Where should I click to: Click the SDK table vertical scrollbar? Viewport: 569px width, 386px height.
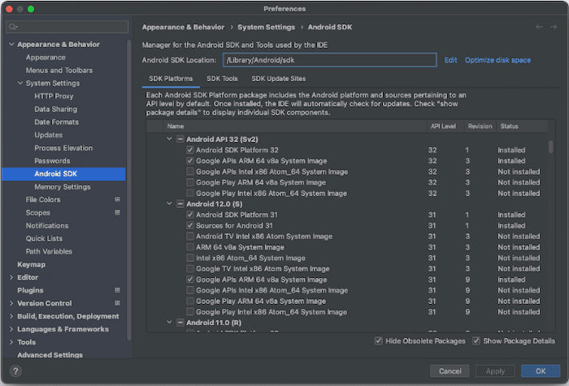551,147
